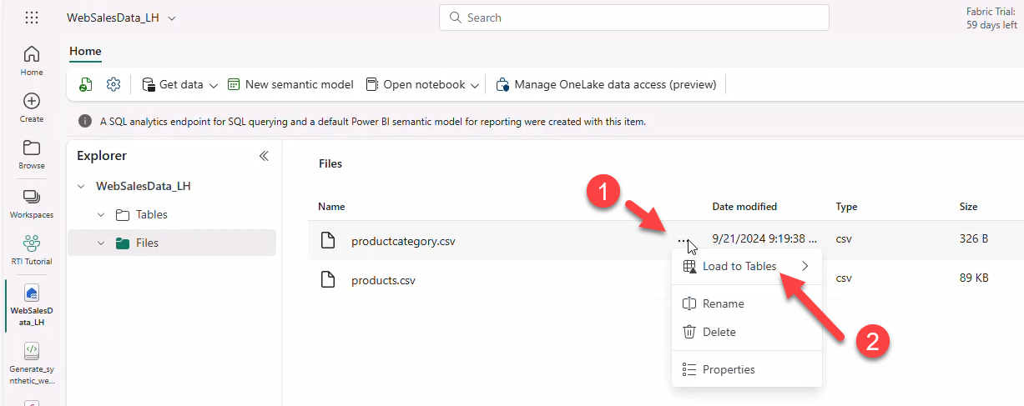Click the refresh file icon in toolbar
Screen dimensions: 1024x406
(x=86, y=84)
